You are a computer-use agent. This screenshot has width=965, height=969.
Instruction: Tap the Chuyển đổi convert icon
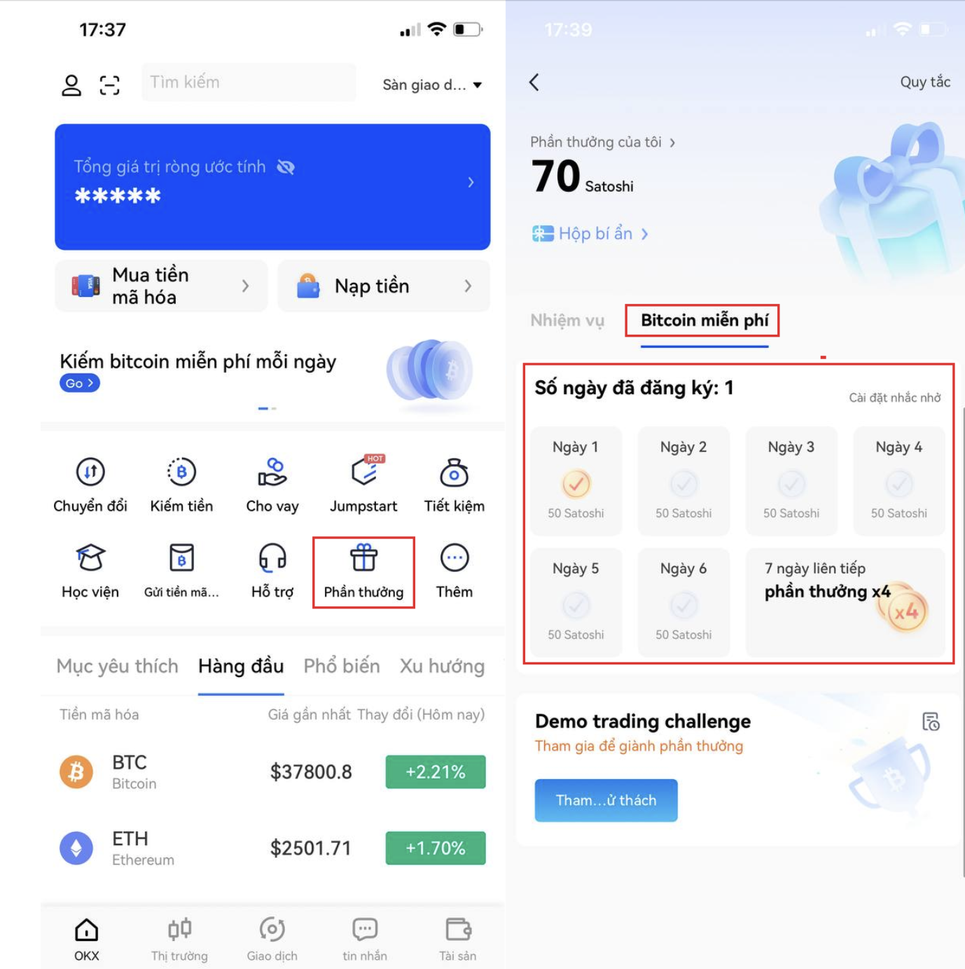tap(90, 472)
